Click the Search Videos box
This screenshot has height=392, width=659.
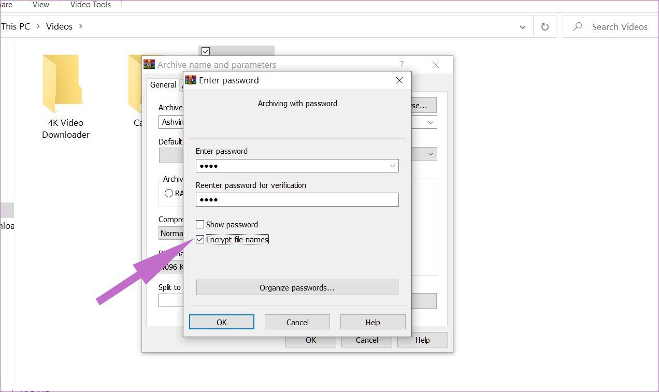(611, 27)
